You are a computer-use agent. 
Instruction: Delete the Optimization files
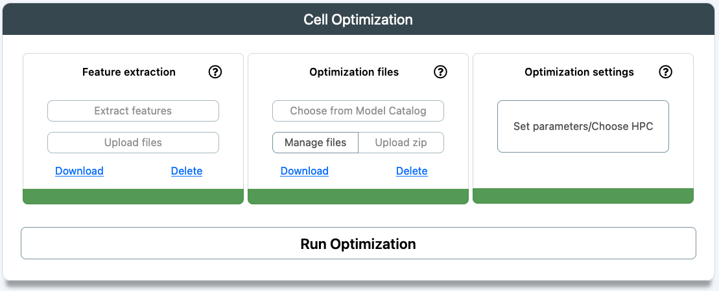pyautogui.click(x=412, y=171)
